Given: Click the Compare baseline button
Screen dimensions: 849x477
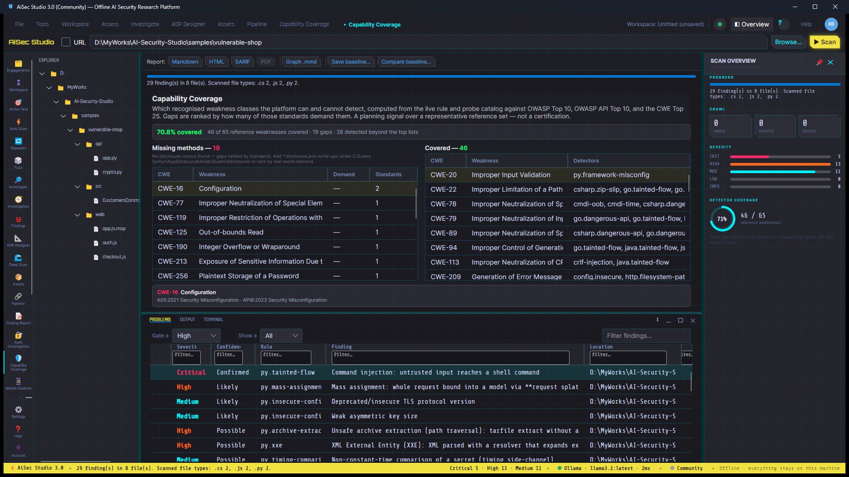Looking at the screenshot, I should [x=406, y=62].
